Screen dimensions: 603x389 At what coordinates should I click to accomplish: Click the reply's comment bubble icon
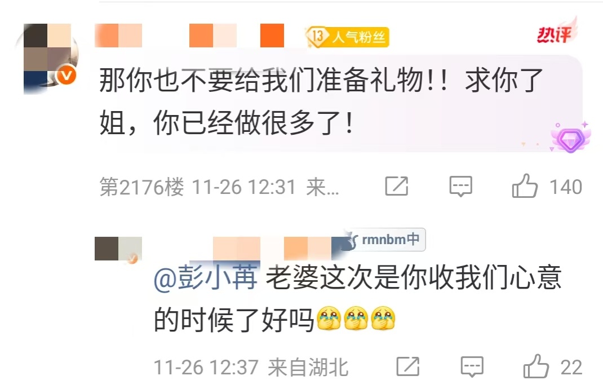tap(472, 366)
